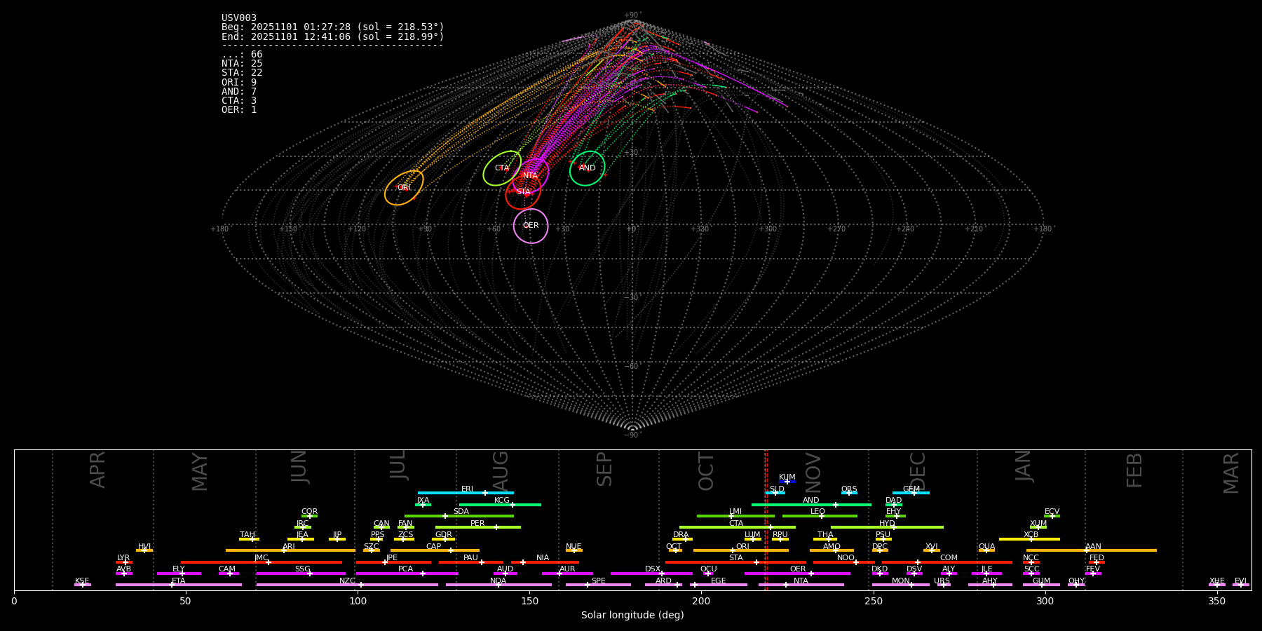This screenshot has height=631, width=1262.
Task: Select the pink OER radiant circle on map
Action: tap(531, 226)
